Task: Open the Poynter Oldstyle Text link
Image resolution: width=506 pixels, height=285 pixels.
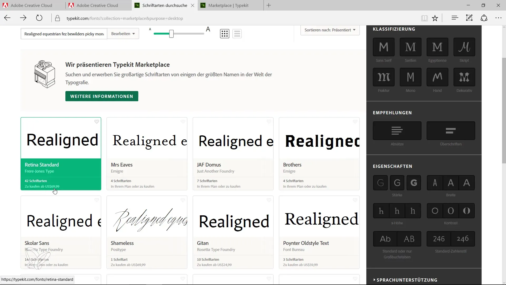Action: point(306,243)
